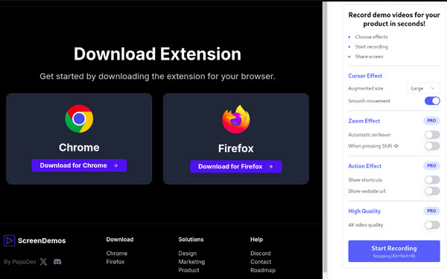The height and width of the screenshot is (279, 447).
Task: Enable zoom When pressing Shift
Action: 432,146
